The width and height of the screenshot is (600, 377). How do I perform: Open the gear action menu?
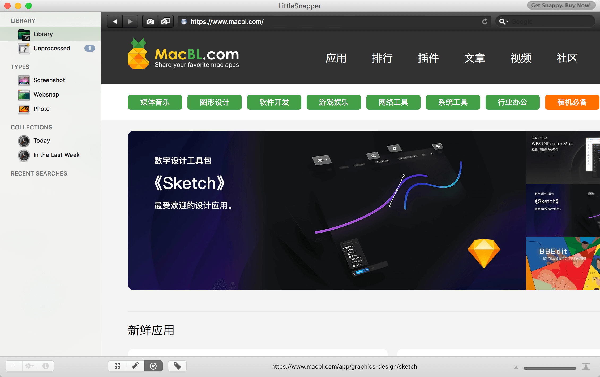30,366
